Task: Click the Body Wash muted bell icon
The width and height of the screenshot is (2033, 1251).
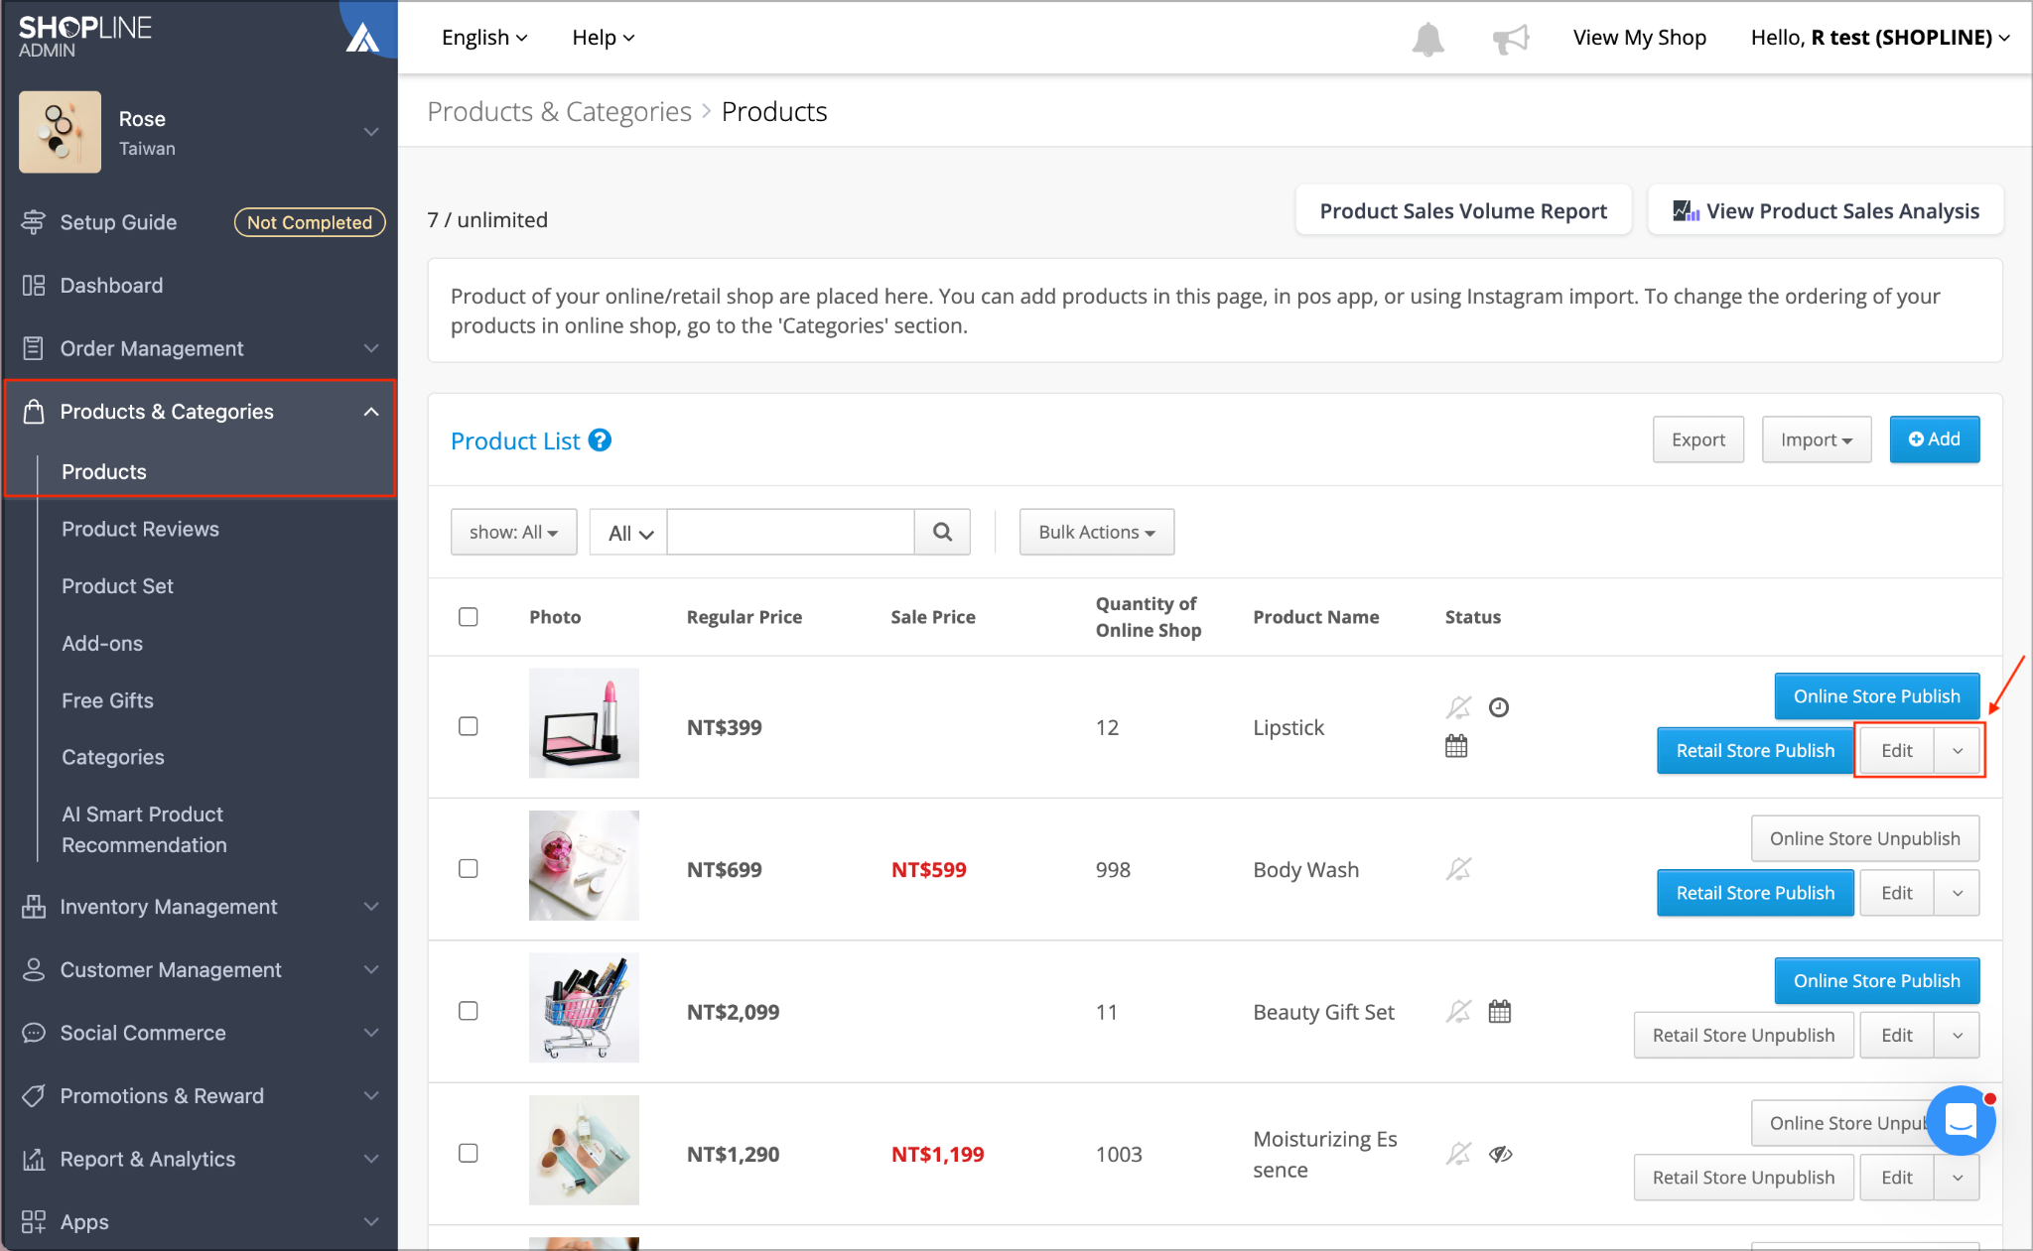Action: (x=1458, y=869)
